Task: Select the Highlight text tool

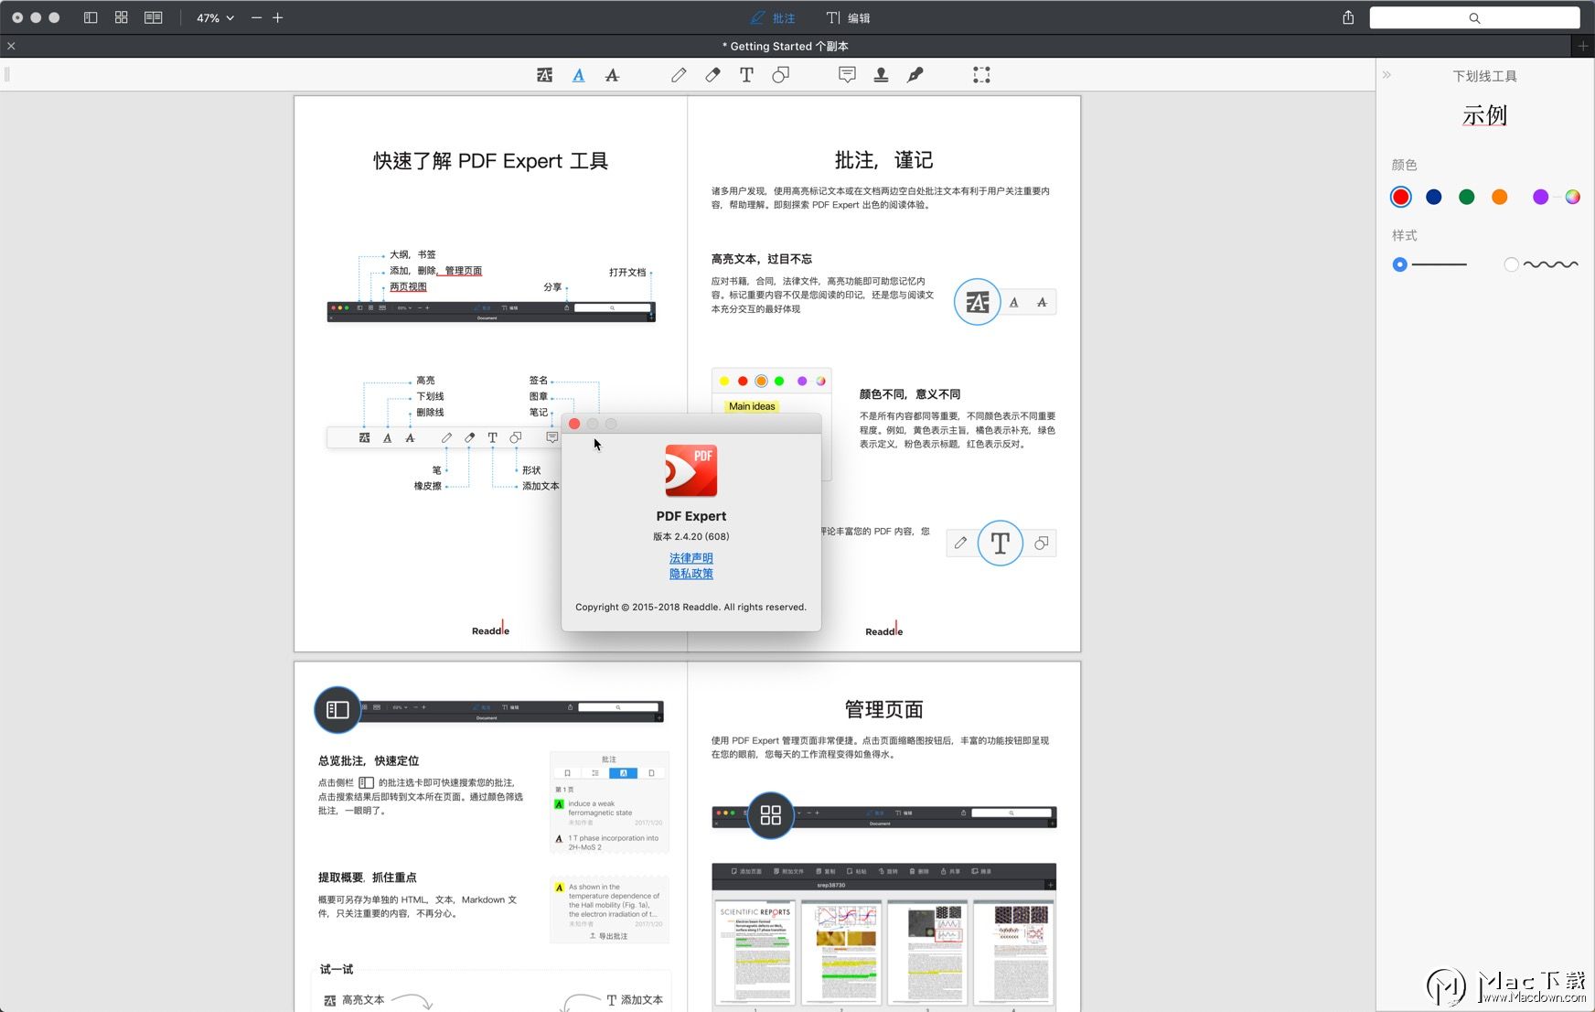Action: (544, 75)
